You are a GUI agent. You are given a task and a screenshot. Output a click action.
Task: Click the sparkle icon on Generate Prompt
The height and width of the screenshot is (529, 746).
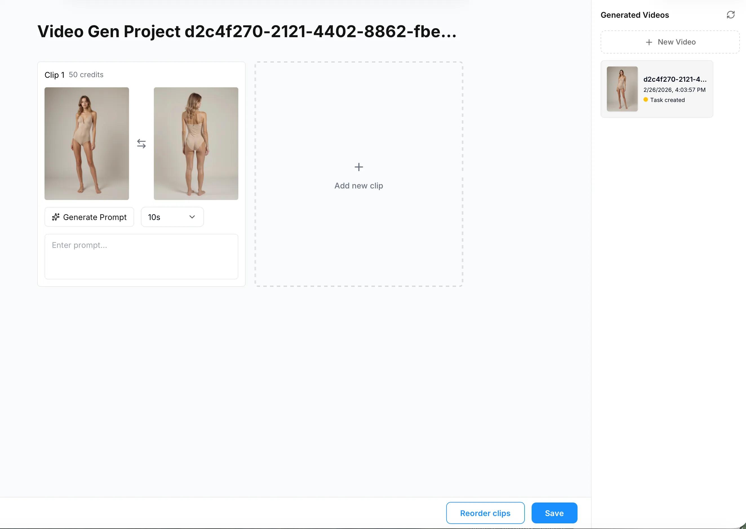click(56, 217)
